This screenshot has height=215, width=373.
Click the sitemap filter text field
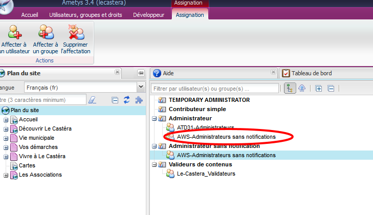tap(43, 100)
